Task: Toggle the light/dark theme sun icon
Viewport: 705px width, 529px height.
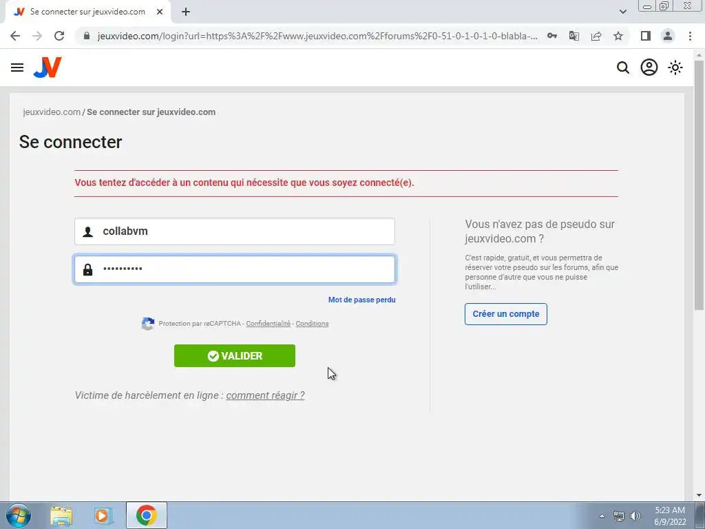Action: (675, 68)
